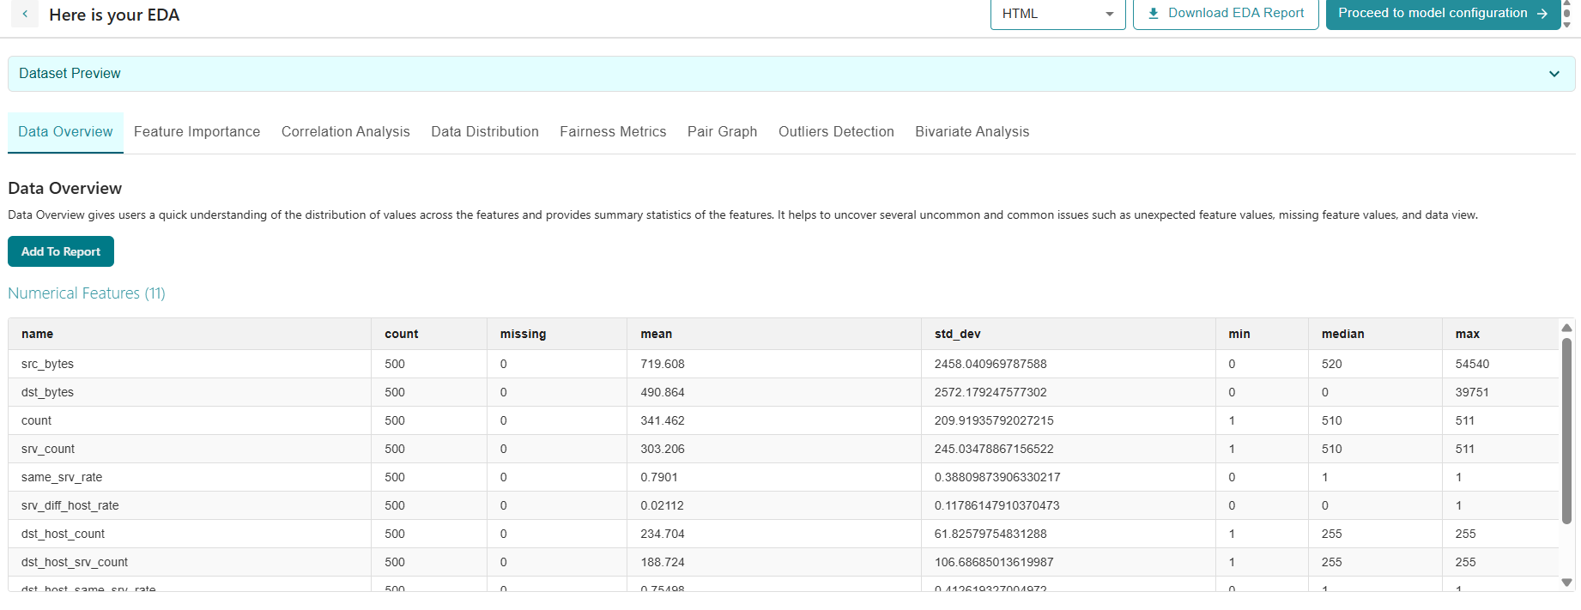The height and width of the screenshot is (610, 1581).
Task: Select the Data Overview tab
Action: [65, 132]
